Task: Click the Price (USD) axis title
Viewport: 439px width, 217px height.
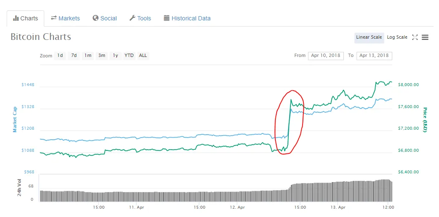Action: [x=425, y=120]
